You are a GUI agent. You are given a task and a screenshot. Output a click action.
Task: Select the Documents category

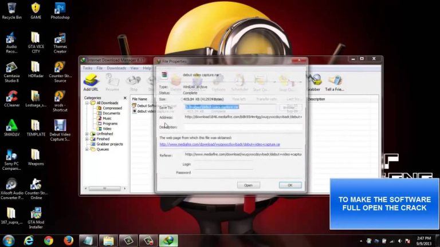pos(109,113)
